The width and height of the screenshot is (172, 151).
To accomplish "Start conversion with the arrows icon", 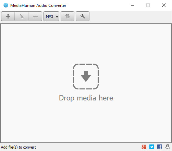I will coord(67,16).
